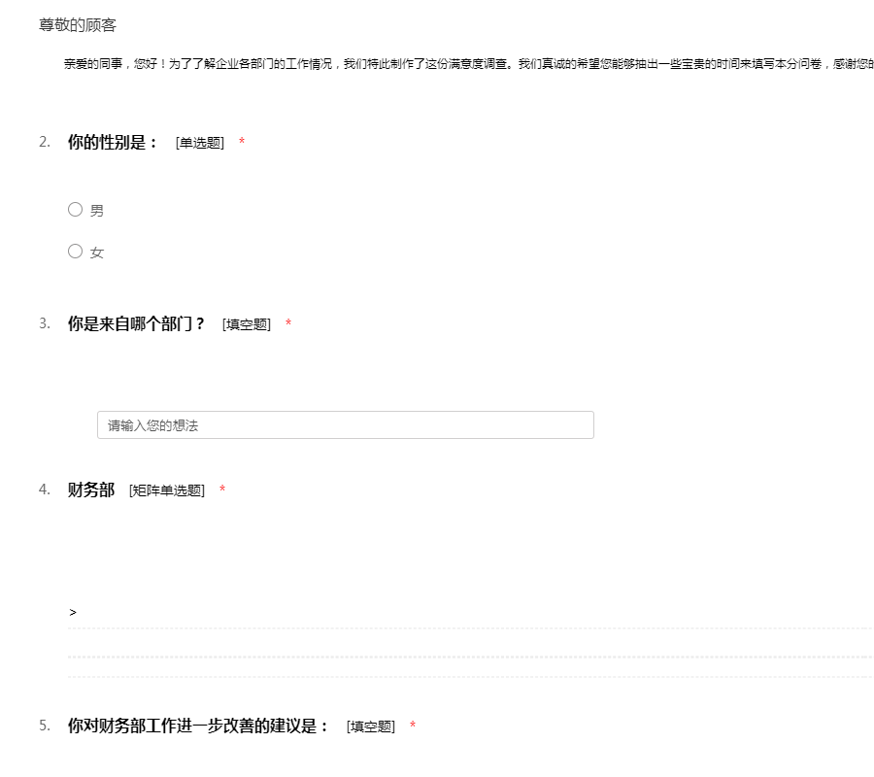Click the [单选题] tag on question 2
Viewport: 874px width, 777px height.
pyautogui.click(x=200, y=144)
